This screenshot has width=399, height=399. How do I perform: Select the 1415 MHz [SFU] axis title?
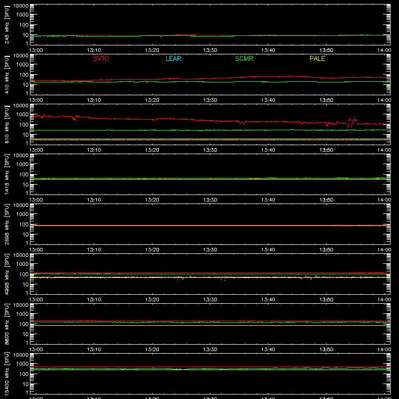6,174
